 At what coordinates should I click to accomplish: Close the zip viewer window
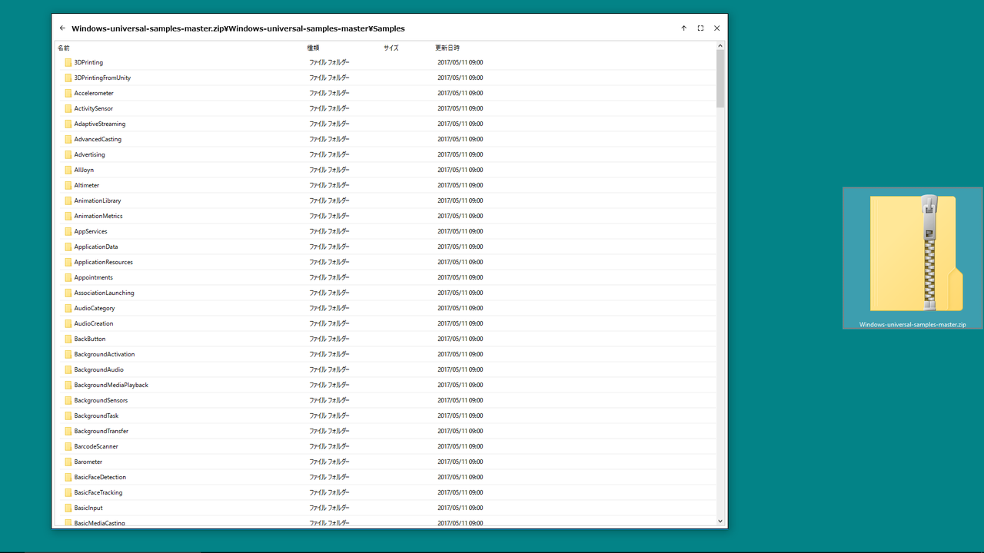click(716, 28)
